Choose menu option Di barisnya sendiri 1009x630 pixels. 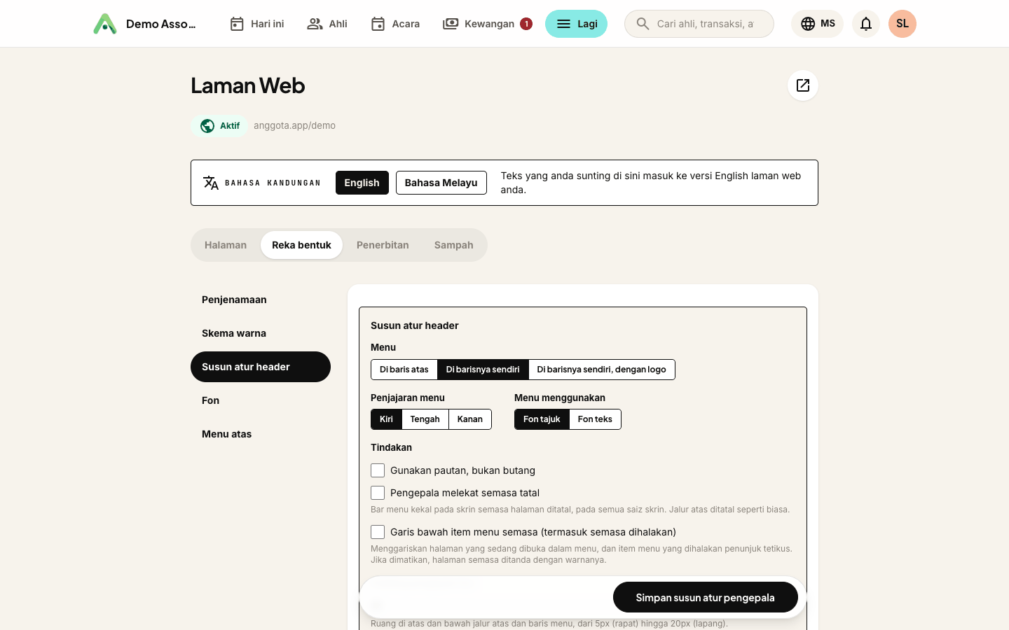pos(483,370)
